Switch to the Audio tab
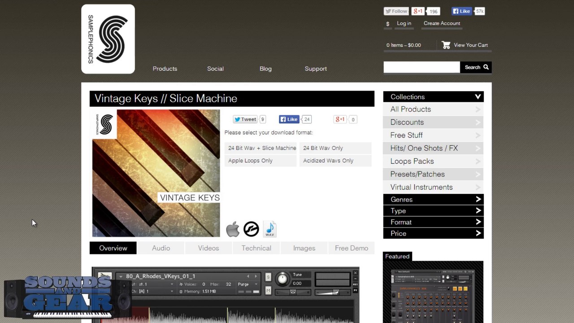The image size is (574, 323). point(161,248)
